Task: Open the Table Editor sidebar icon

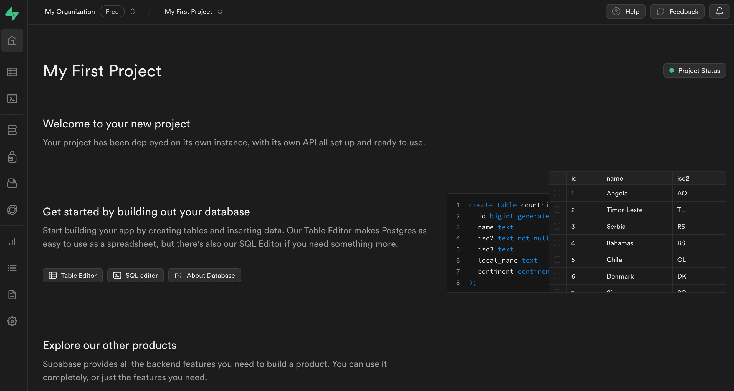Action: click(x=12, y=72)
